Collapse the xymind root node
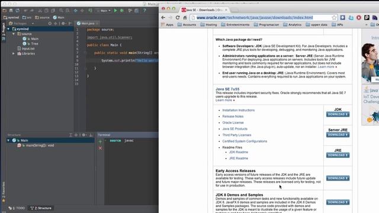This screenshot has height=213, width=379. [8, 29]
